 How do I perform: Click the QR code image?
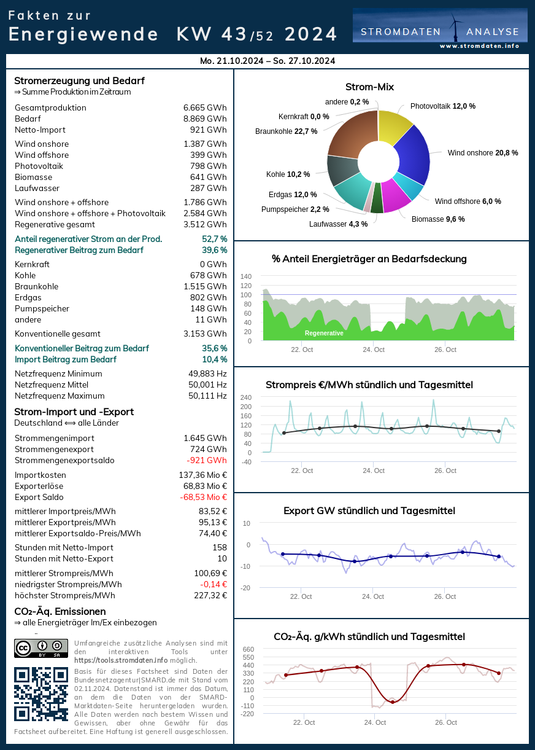40,693
